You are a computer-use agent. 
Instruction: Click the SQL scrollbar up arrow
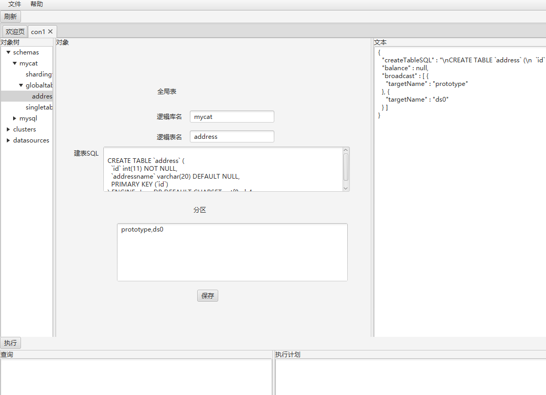coord(346,150)
